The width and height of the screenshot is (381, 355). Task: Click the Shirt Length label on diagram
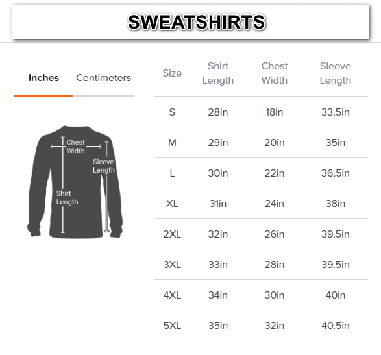click(x=67, y=197)
